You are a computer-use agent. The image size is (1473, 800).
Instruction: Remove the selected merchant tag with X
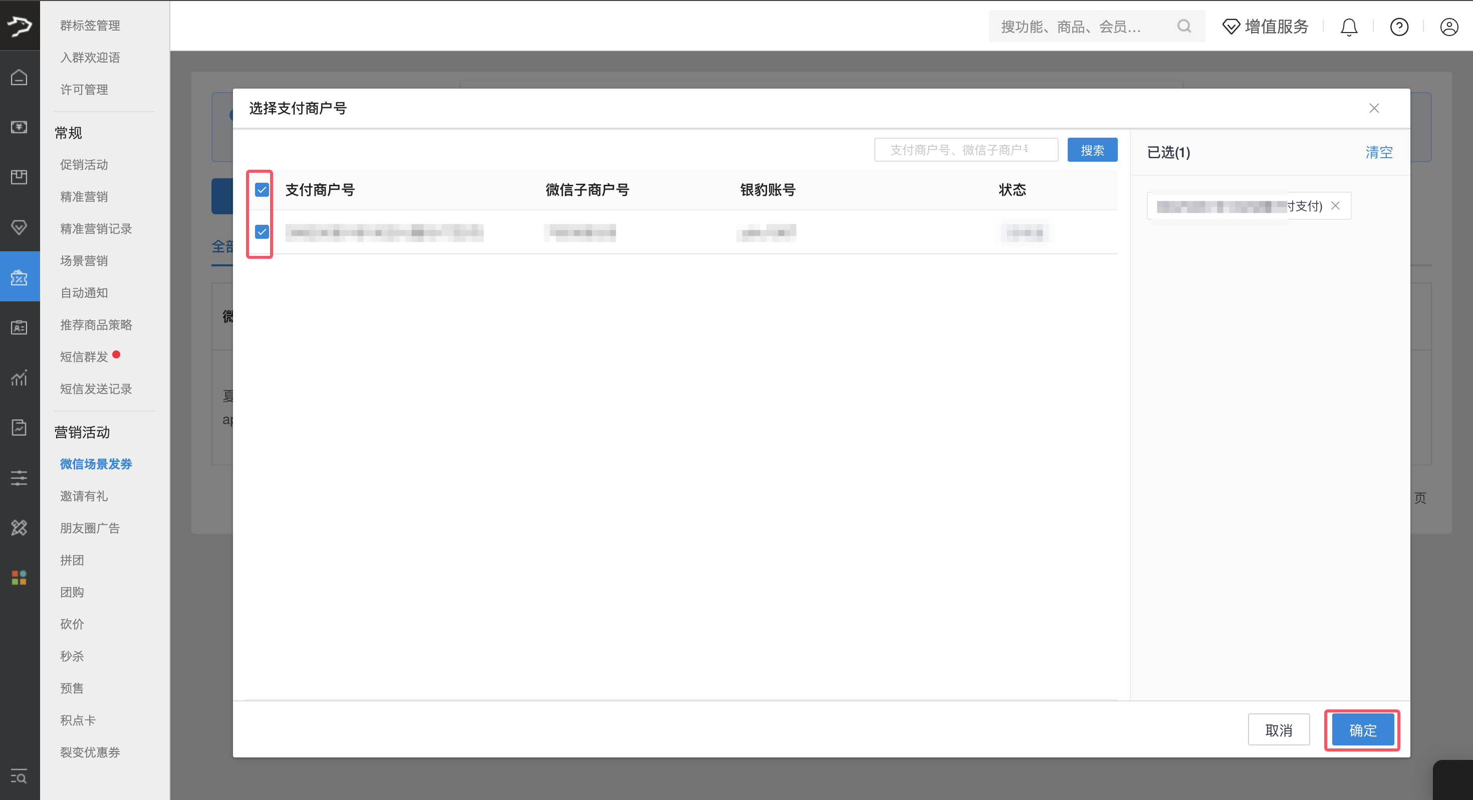(x=1335, y=206)
